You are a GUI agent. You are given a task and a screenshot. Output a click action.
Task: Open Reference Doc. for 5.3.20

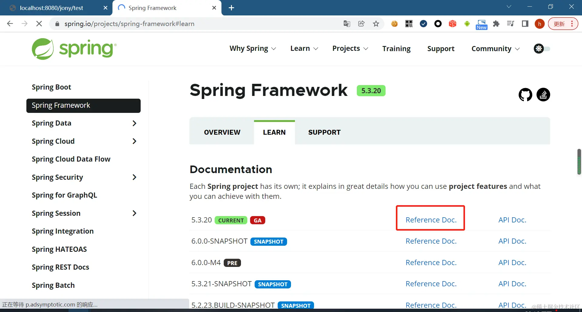[431, 220]
